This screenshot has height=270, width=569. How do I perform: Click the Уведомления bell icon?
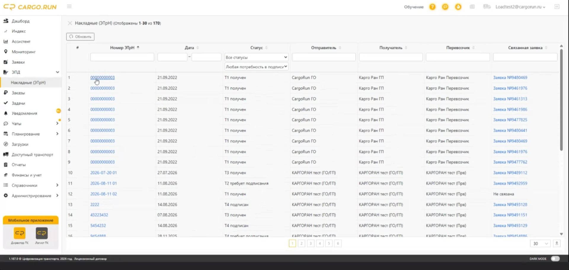coord(6,113)
